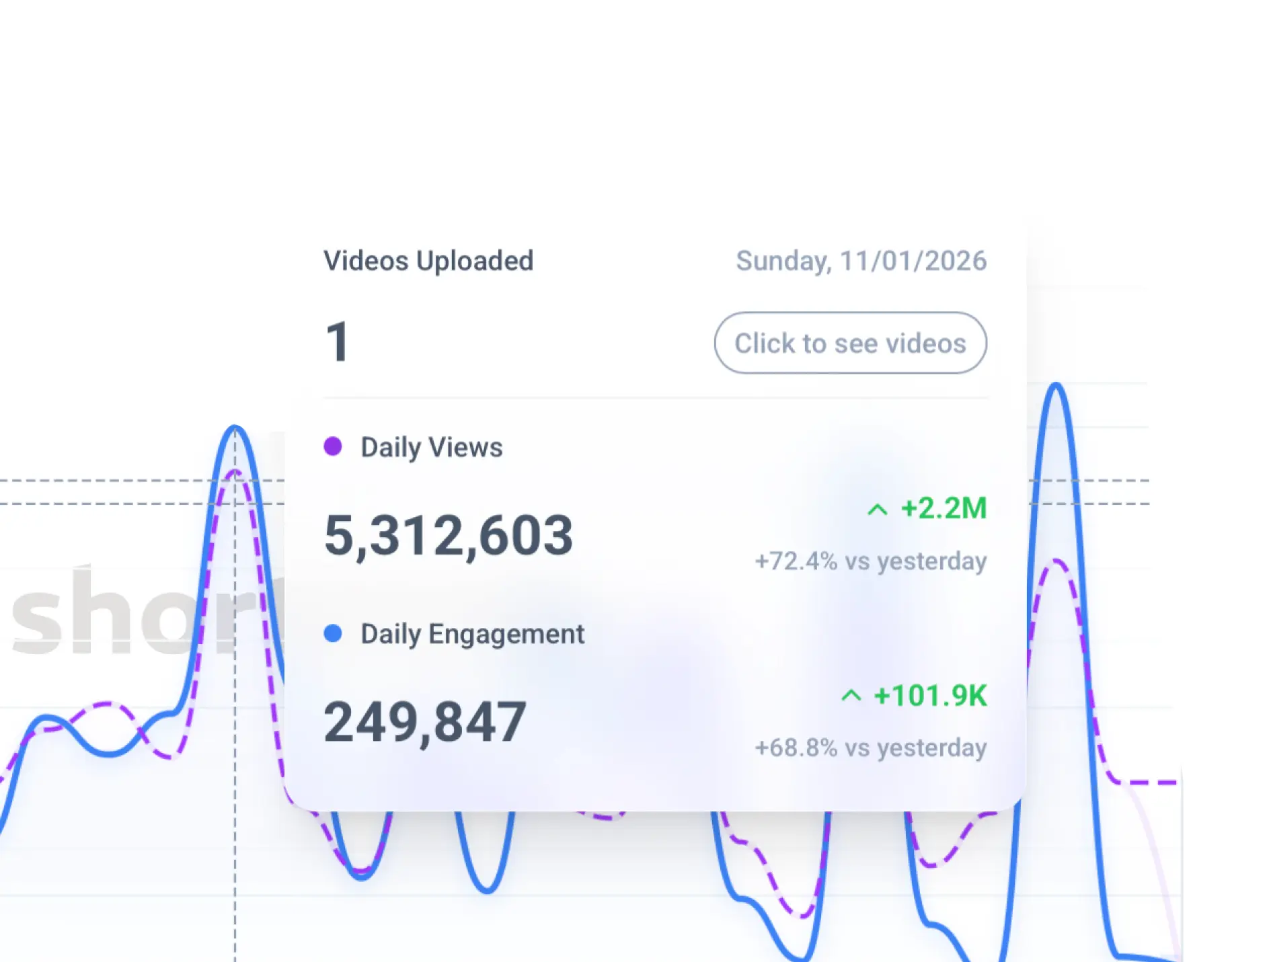Click the purple Daily Views legend dot

pyautogui.click(x=333, y=446)
